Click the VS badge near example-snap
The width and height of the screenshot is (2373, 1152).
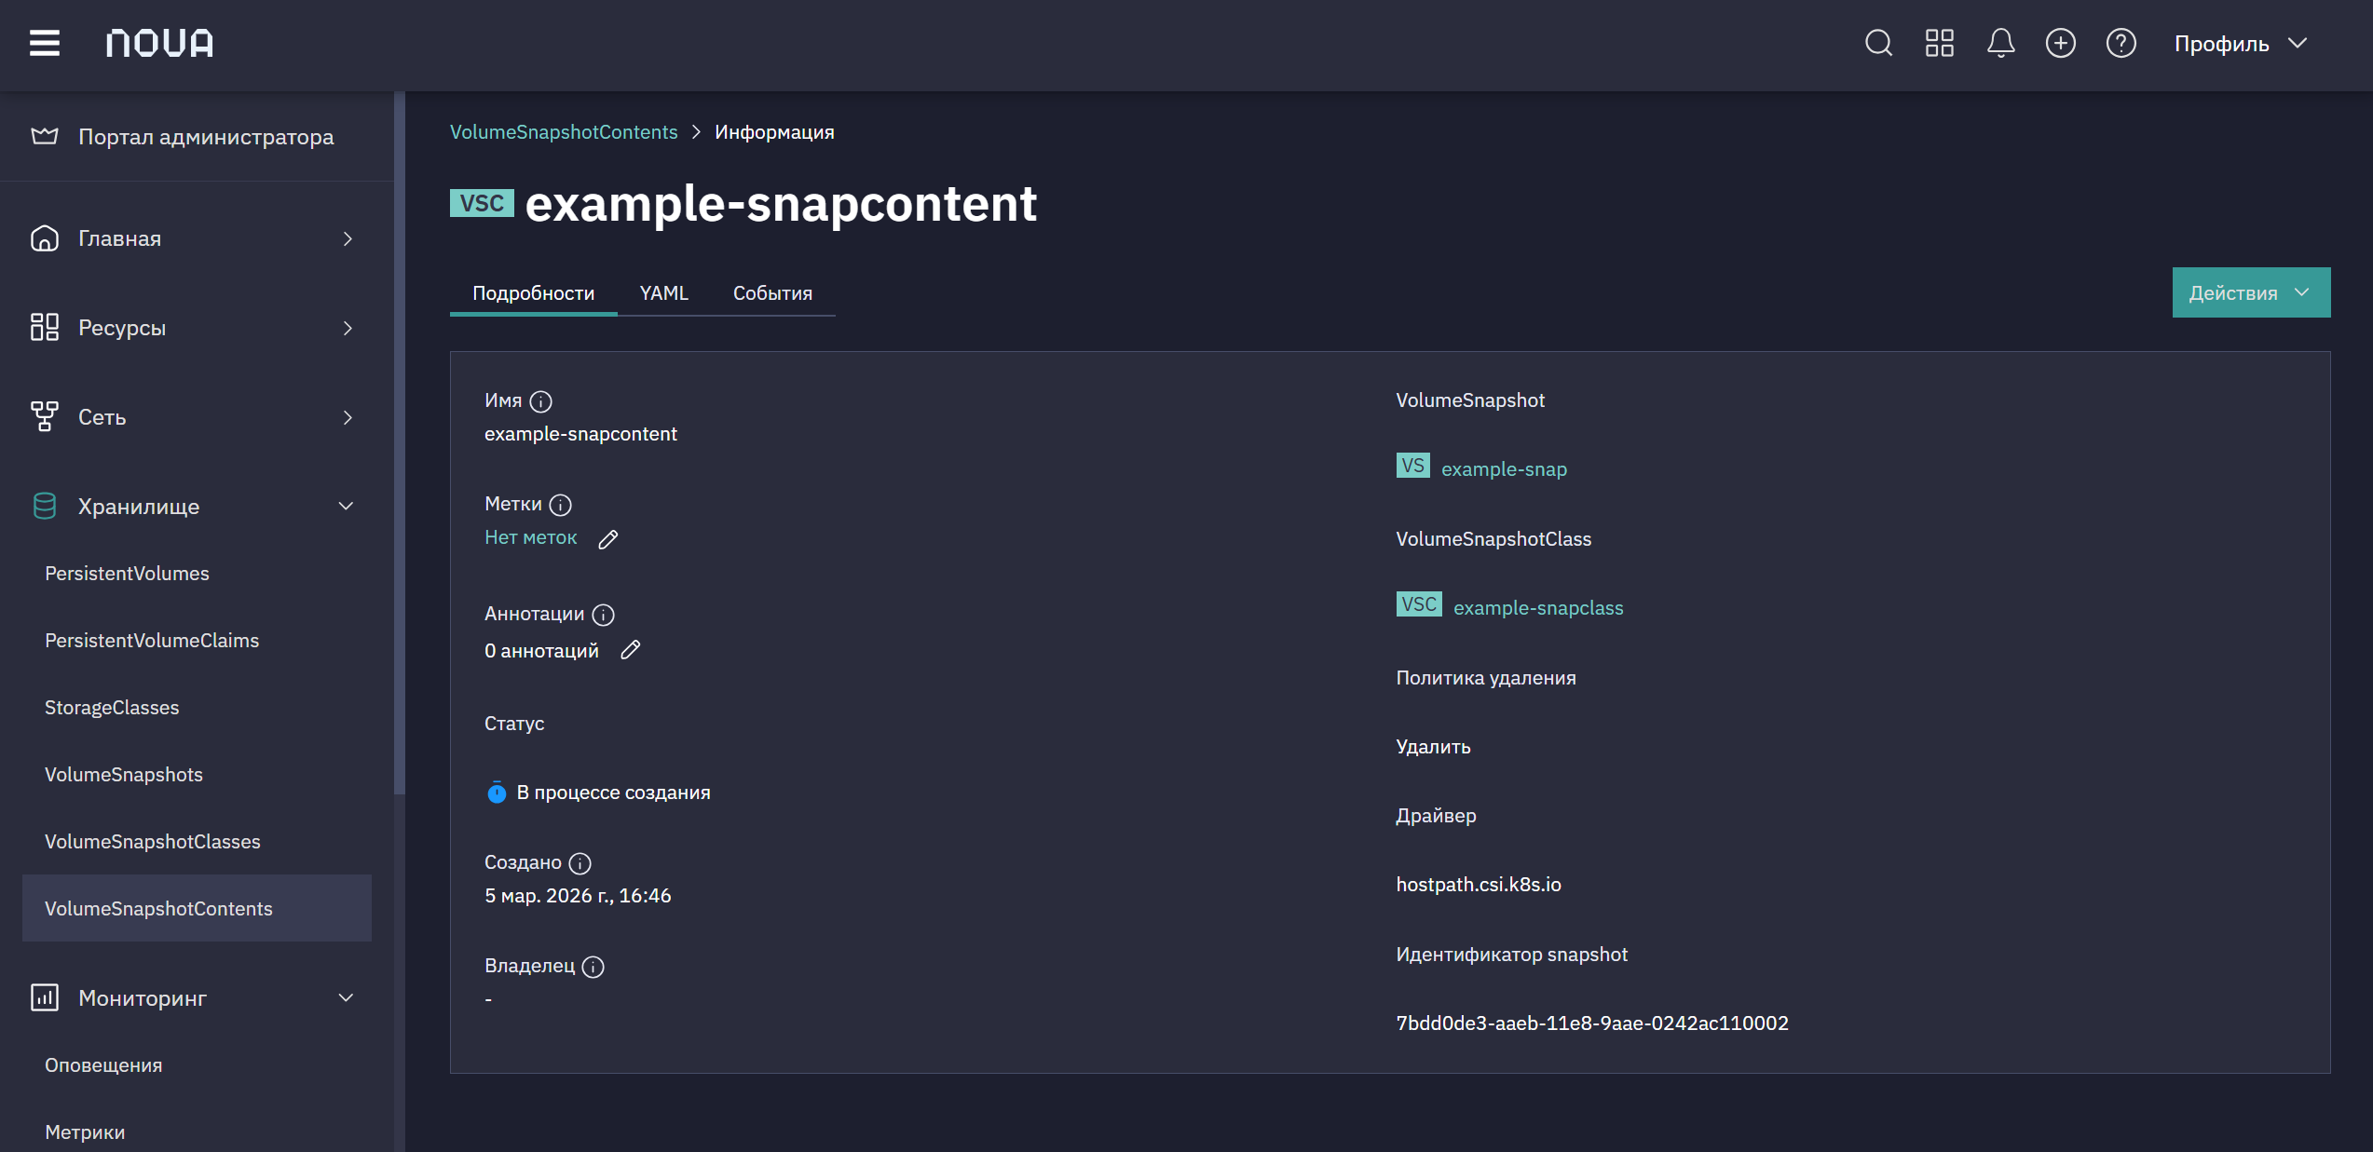click(1412, 466)
